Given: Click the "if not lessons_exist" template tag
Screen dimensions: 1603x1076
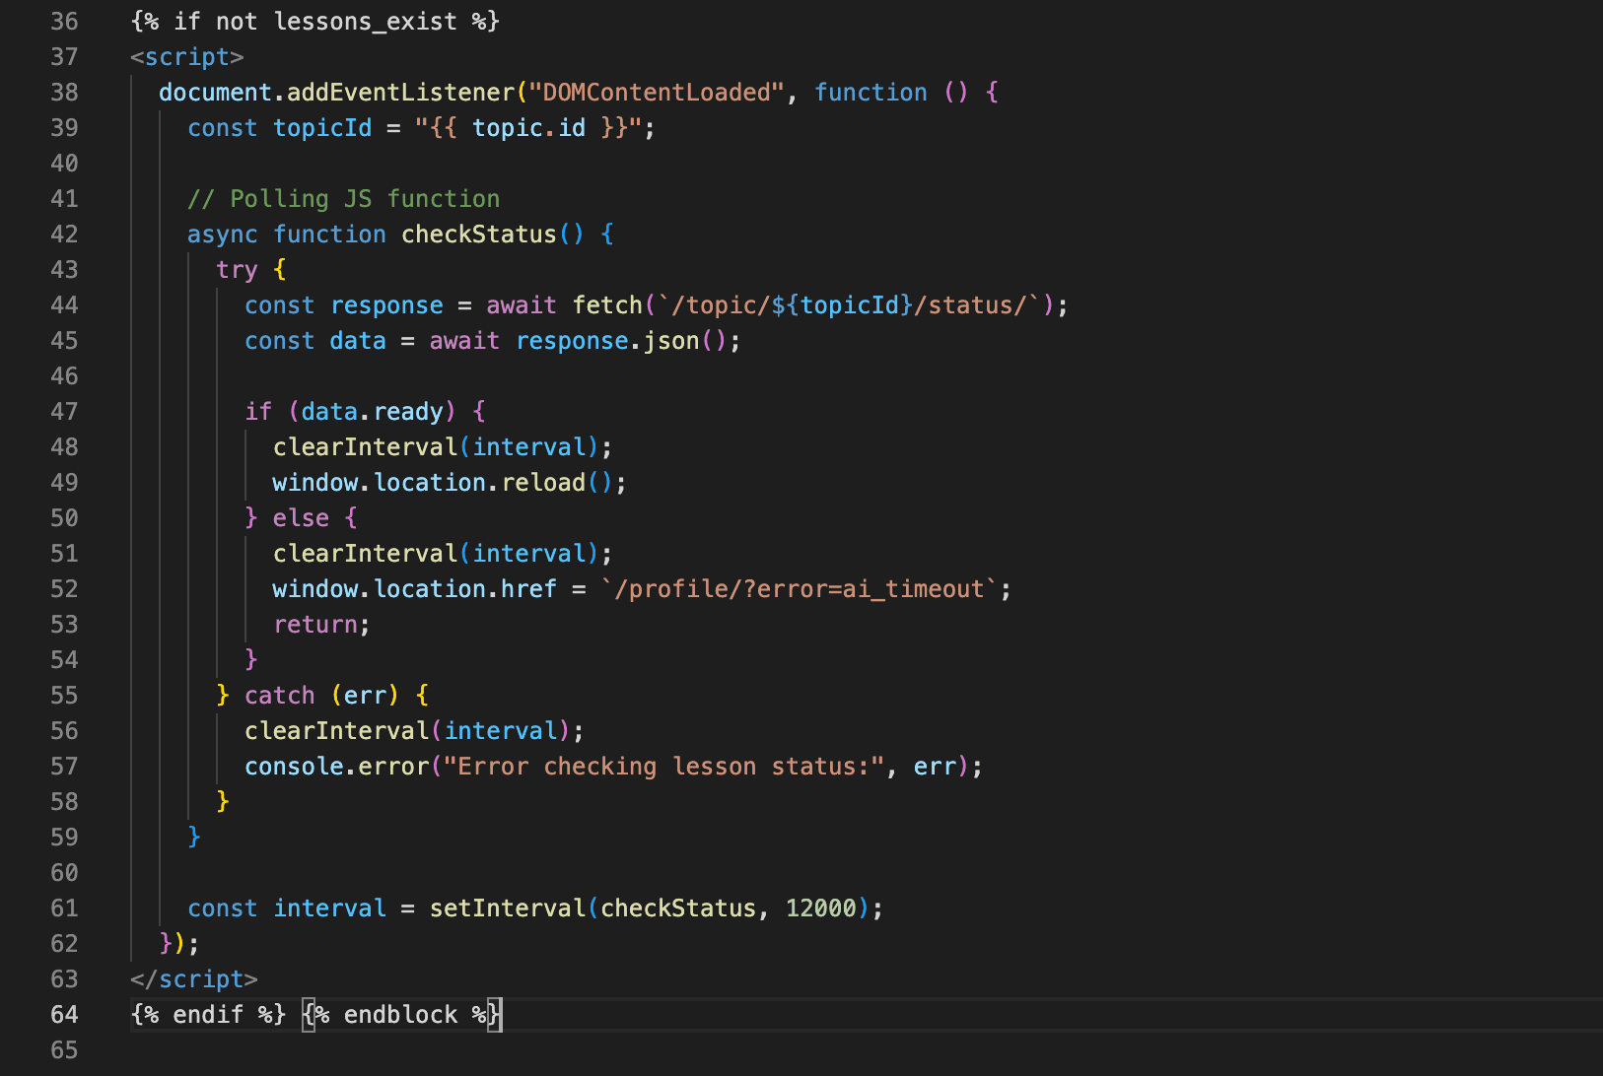Looking at the screenshot, I should pyautogui.click(x=314, y=22).
